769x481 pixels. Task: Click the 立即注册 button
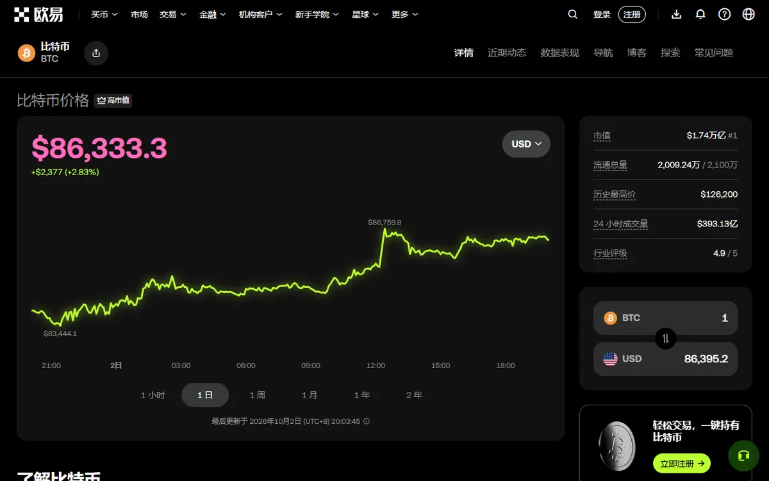coord(682,463)
